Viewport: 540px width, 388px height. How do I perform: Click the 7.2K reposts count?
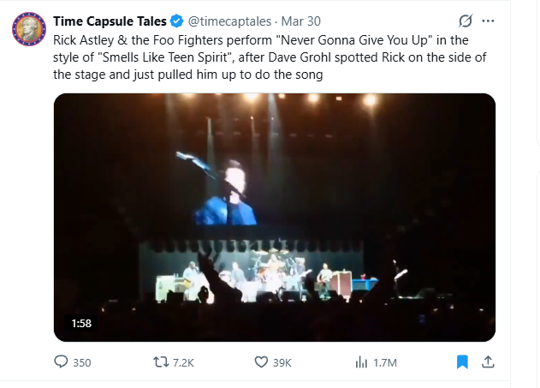183,362
